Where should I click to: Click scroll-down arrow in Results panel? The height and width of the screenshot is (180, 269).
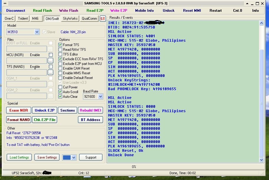261,160
